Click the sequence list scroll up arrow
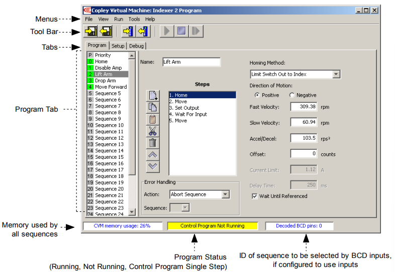Screen dimensions: 395x272 132,55
